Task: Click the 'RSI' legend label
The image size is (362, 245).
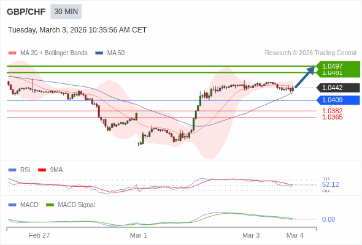Action: tap(25, 170)
